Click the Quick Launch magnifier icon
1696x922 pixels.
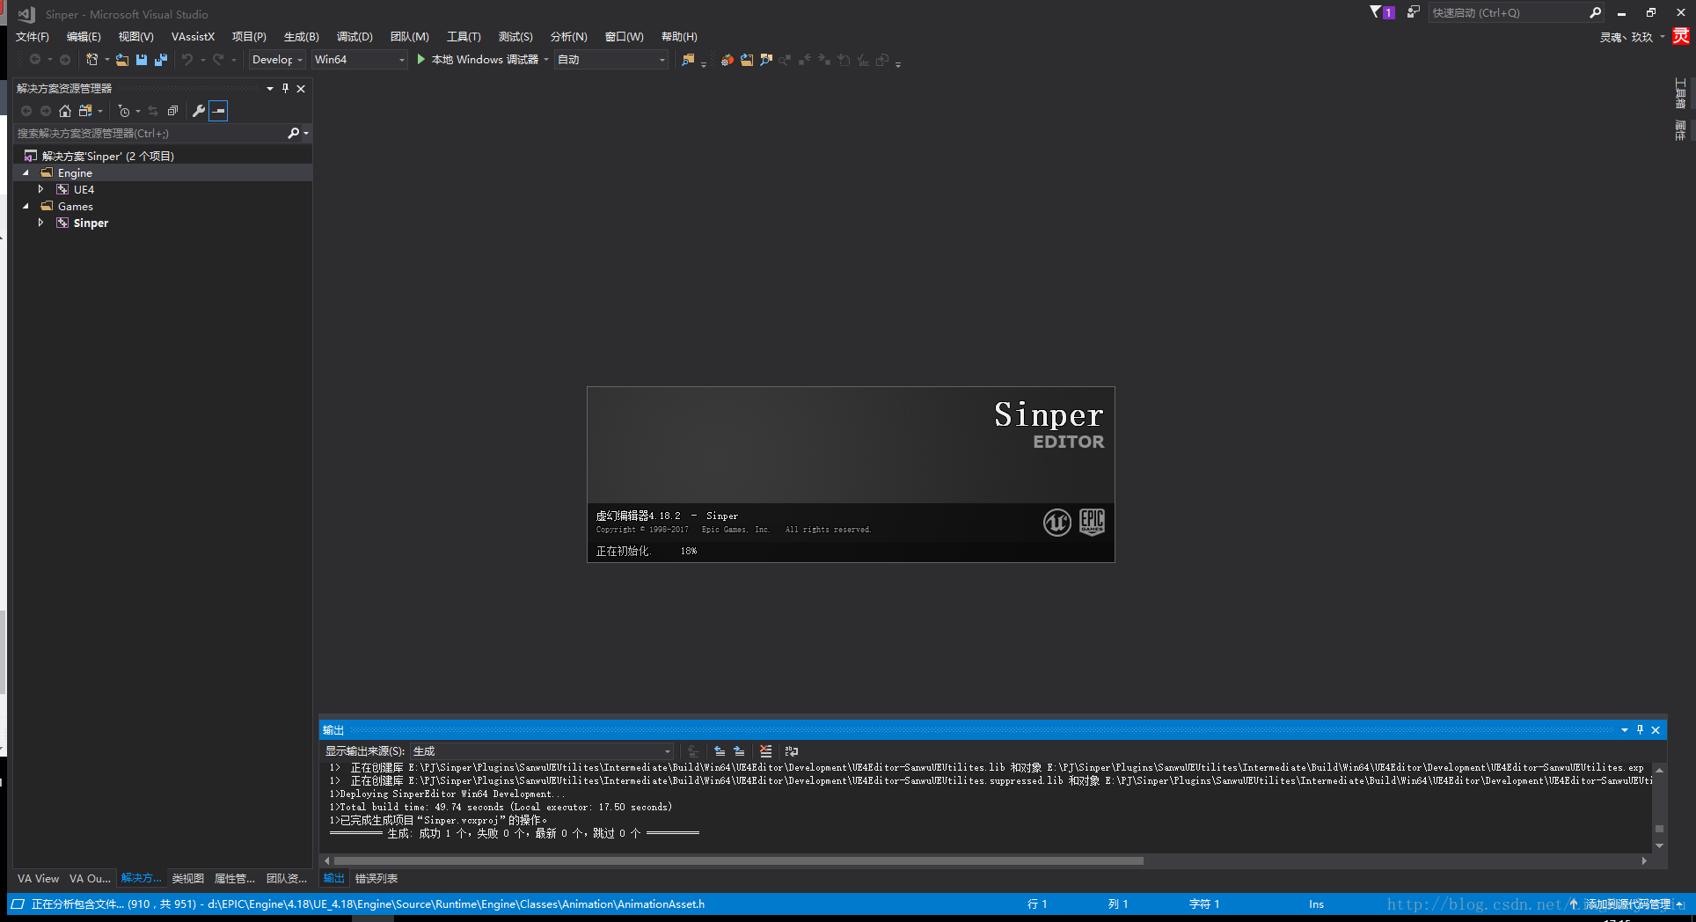[x=1595, y=12]
